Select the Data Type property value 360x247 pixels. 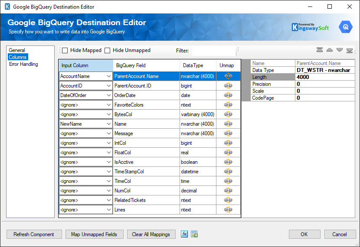point(325,70)
